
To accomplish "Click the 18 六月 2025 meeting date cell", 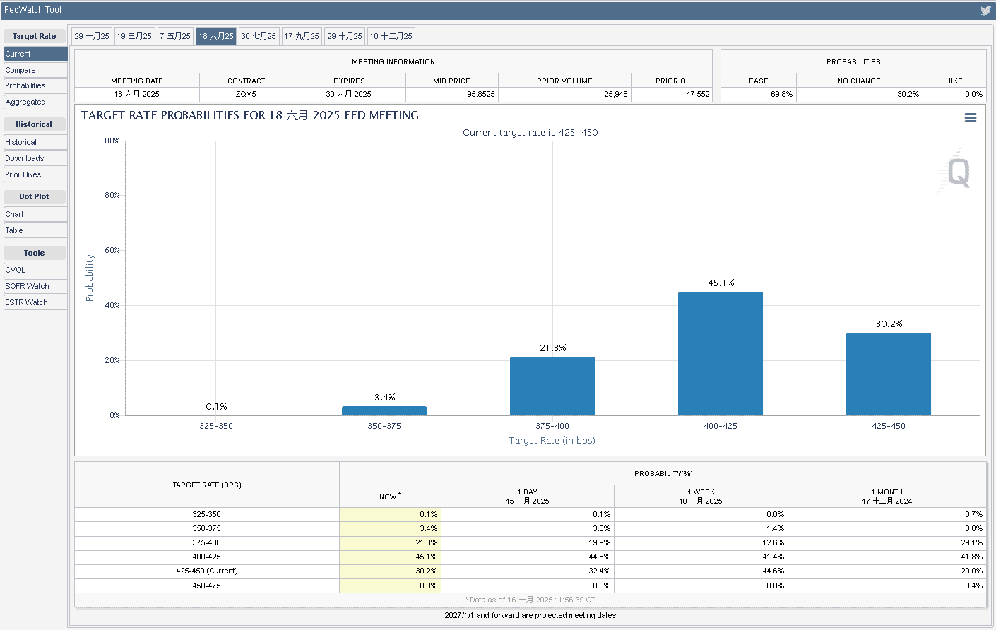I will tap(137, 94).
